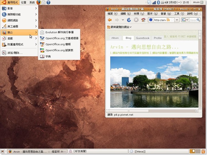Open the 位置 places menu
The height and width of the screenshot is (155, 207).
pyautogui.click(x=24, y=2)
